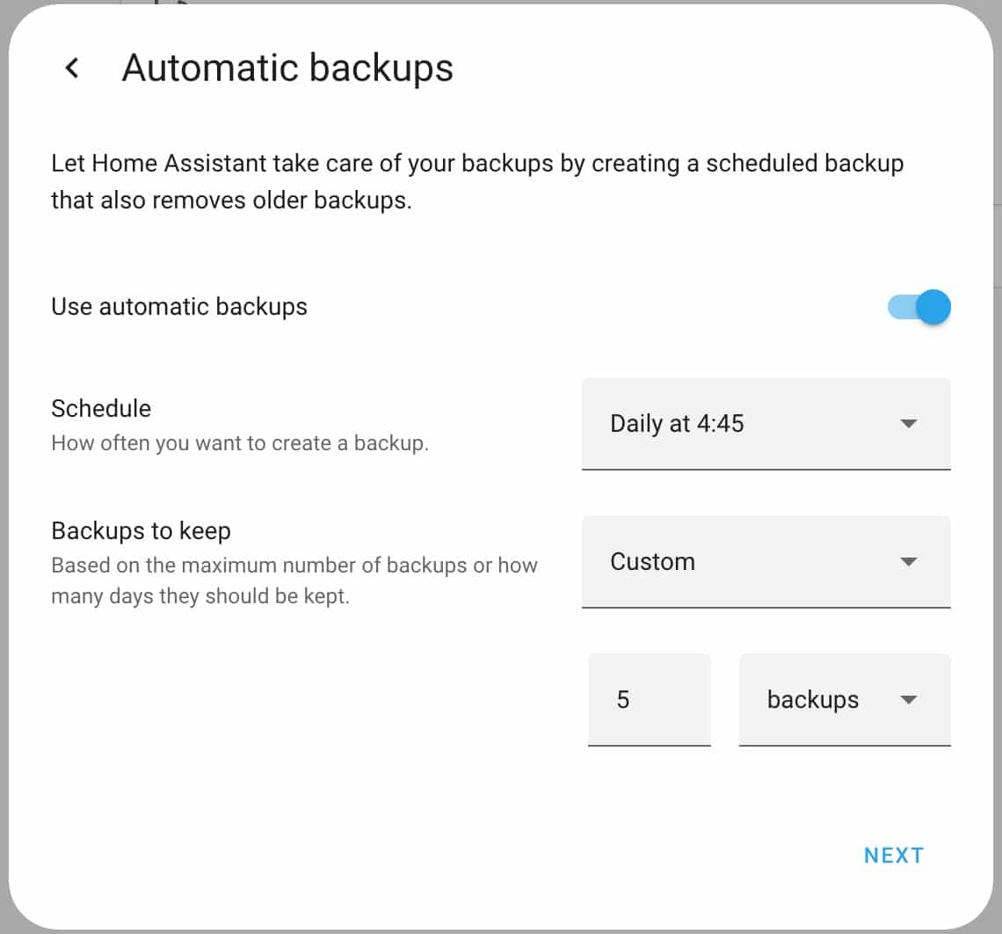
Task: Click the arrow icon beside Custom
Action: [x=909, y=562]
